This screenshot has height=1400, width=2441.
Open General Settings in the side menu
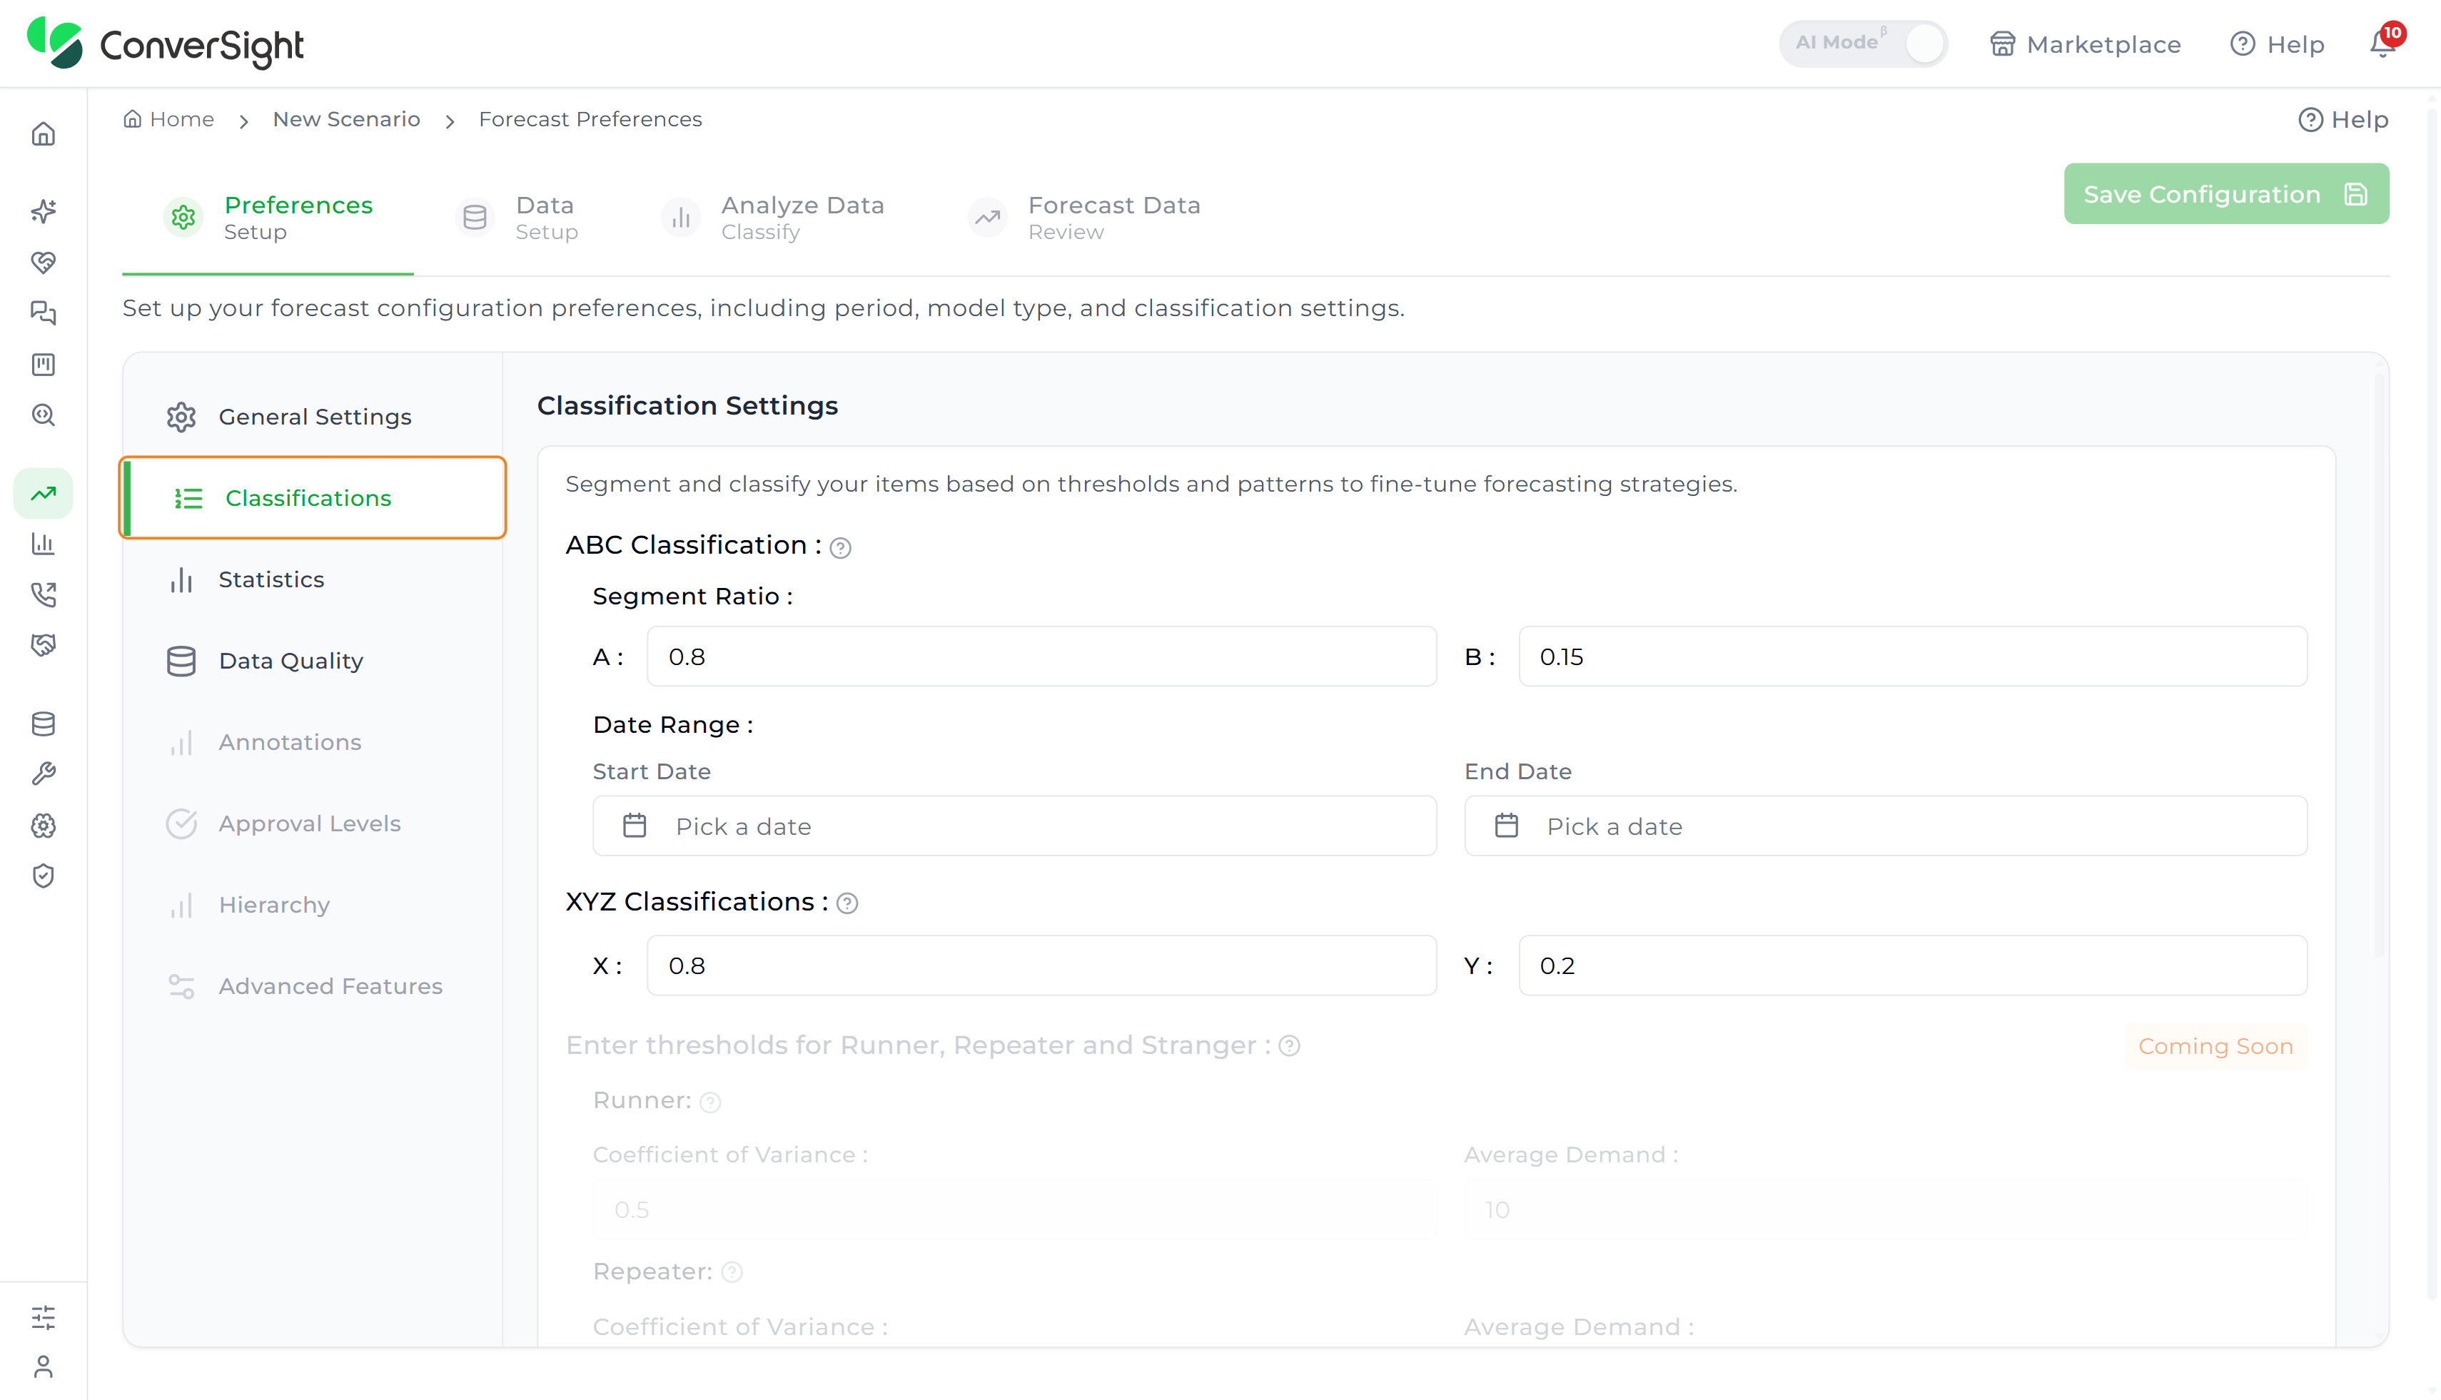coord(313,417)
